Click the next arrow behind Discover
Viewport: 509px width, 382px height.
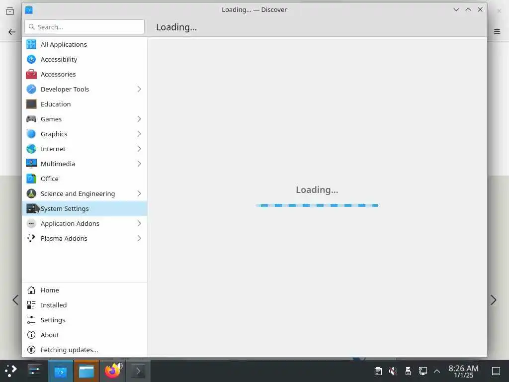click(494, 300)
